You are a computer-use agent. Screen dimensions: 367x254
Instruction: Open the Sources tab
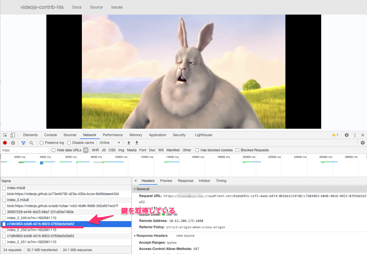[x=70, y=135]
